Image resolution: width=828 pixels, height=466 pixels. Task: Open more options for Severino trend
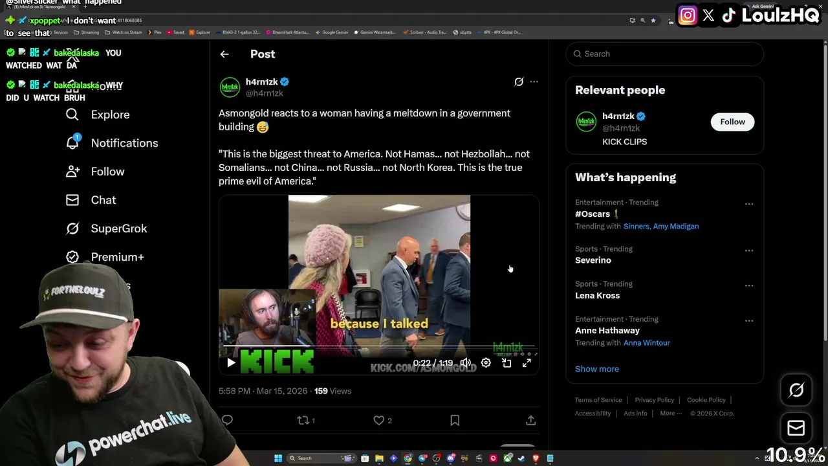click(x=749, y=250)
